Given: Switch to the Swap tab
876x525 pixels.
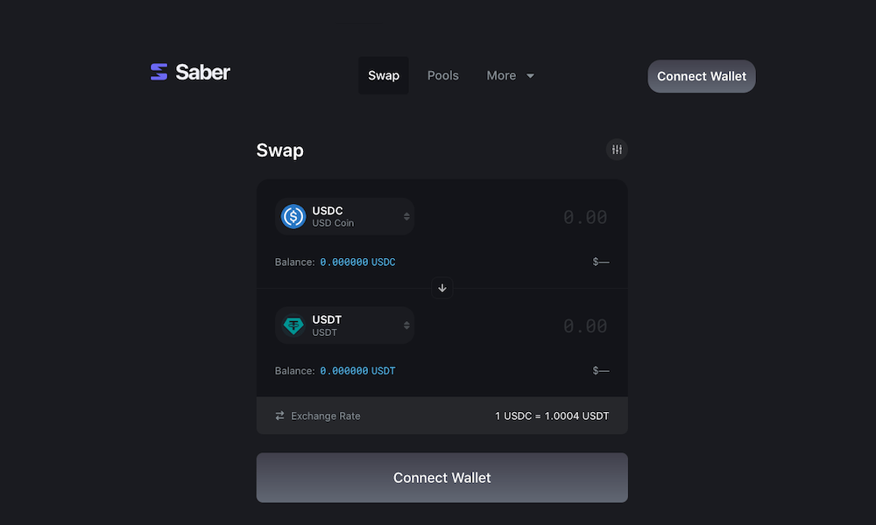Looking at the screenshot, I should [384, 75].
